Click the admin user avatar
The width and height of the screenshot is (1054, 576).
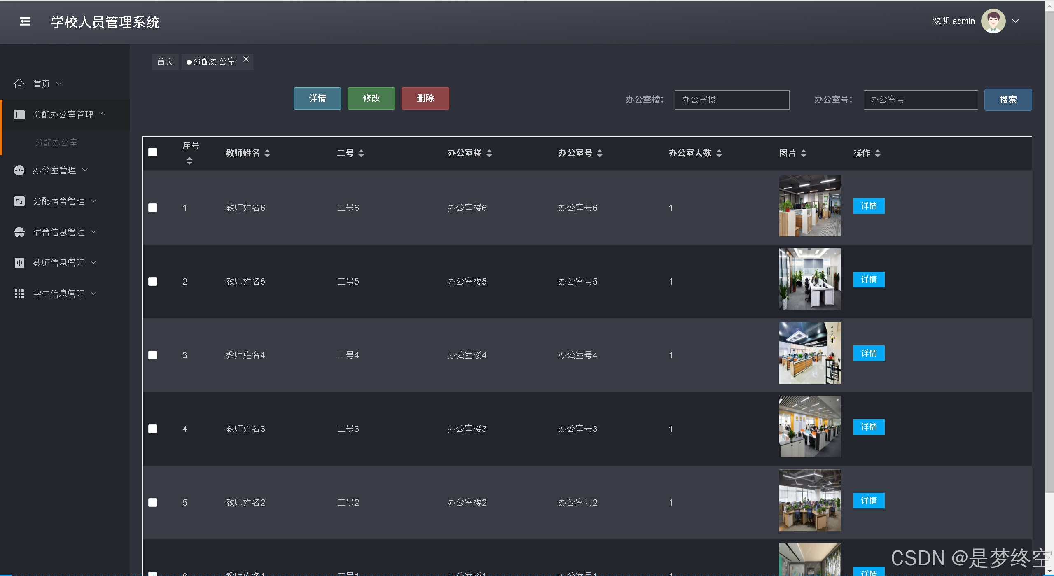point(993,21)
